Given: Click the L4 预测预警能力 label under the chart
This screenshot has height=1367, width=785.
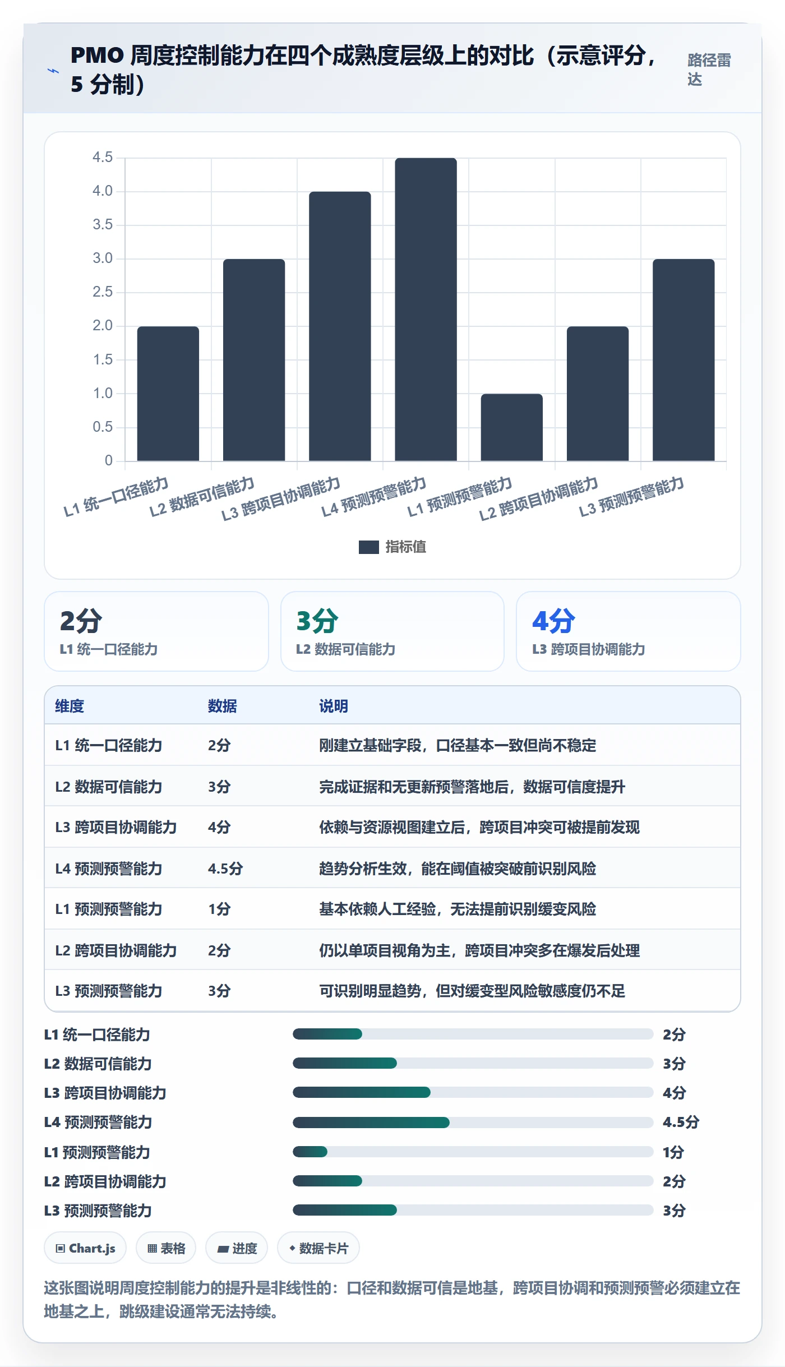Looking at the screenshot, I should 374,496.
